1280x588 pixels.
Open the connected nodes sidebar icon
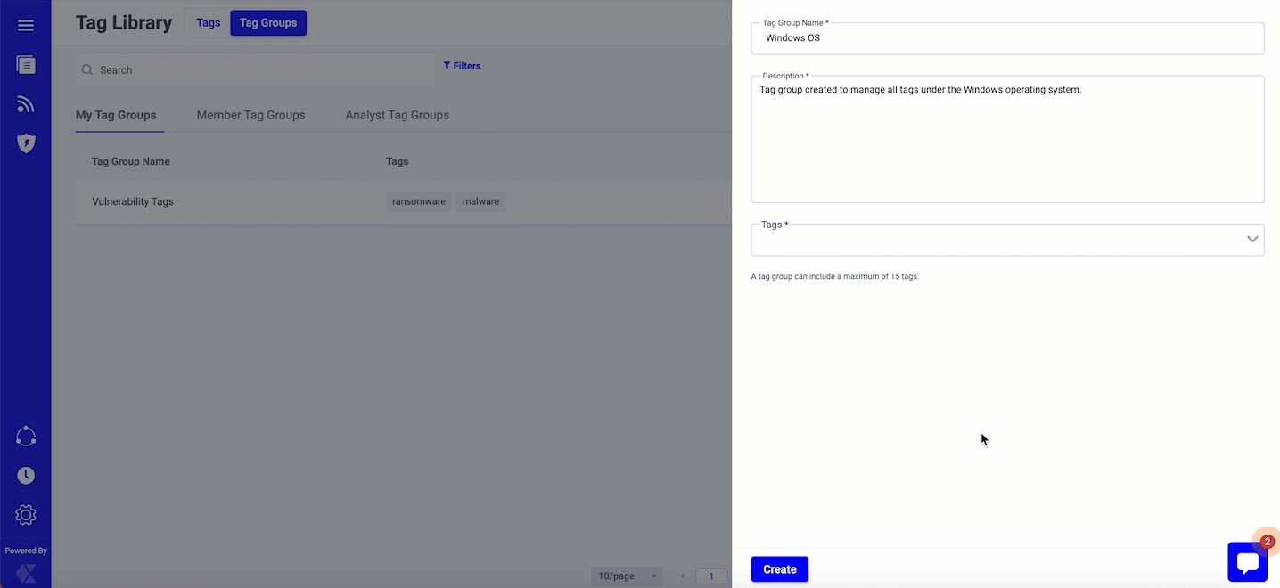26,437
